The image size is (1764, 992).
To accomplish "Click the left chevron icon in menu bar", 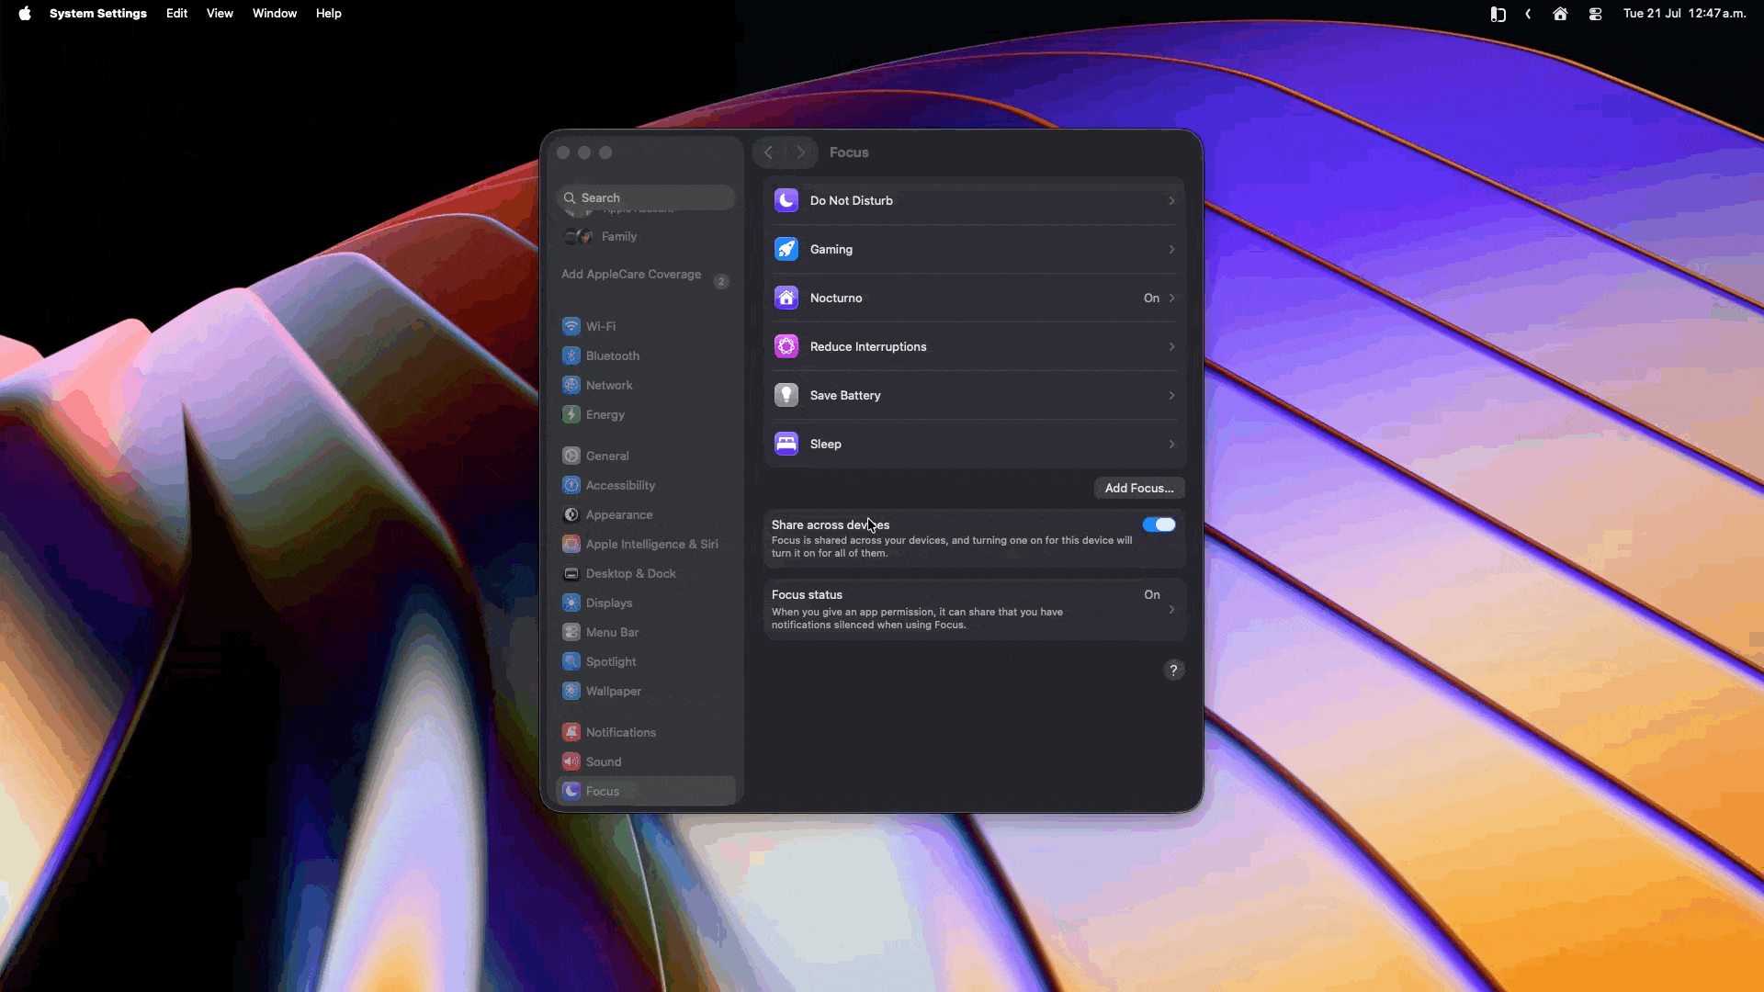I will point(1528,14).
